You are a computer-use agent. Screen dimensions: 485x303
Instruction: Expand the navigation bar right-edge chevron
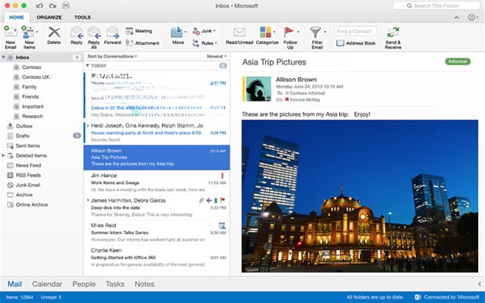pyautogui.click(x=479, y=284)
